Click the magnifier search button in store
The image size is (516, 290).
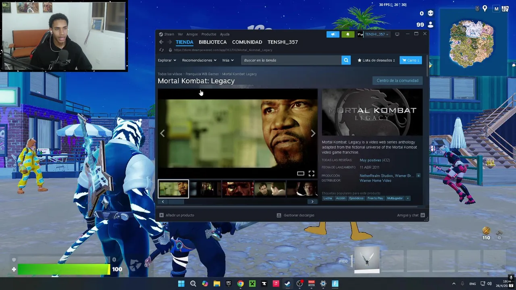click(x=346, y=60)
